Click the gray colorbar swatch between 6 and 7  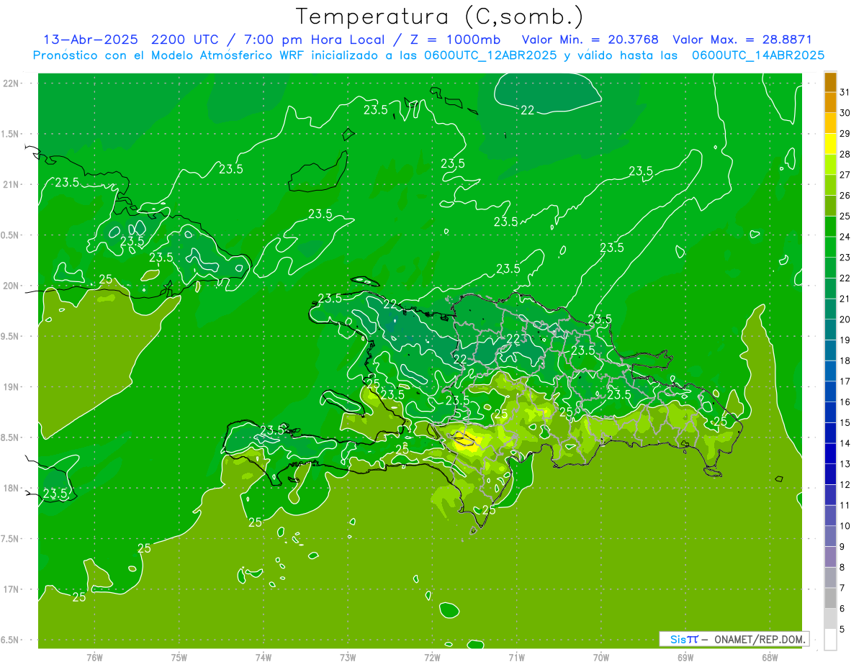[830, 598]
